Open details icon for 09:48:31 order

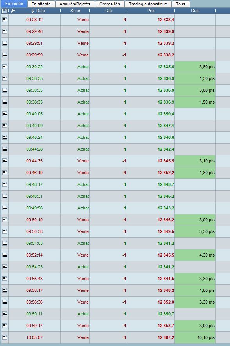[x=5, y=196]
